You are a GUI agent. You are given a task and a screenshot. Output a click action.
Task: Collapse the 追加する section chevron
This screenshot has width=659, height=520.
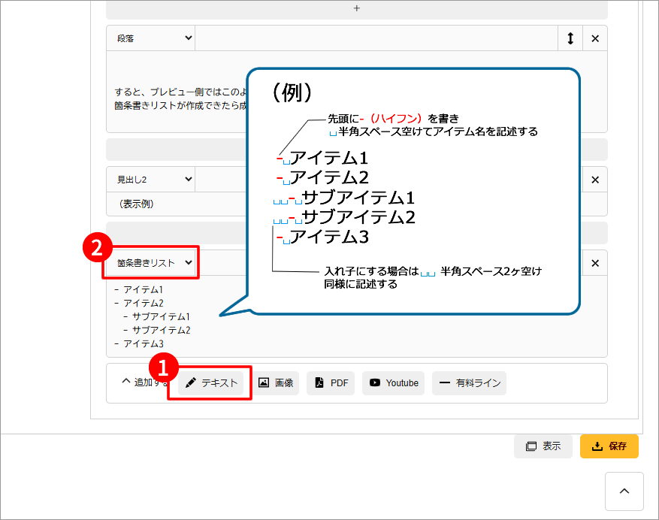tap(126, 382)
